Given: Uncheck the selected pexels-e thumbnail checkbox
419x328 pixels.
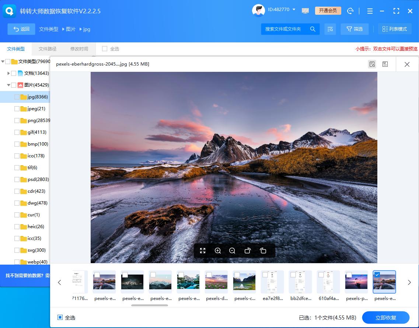Looking at the screenshot, I should pos(377,274).
